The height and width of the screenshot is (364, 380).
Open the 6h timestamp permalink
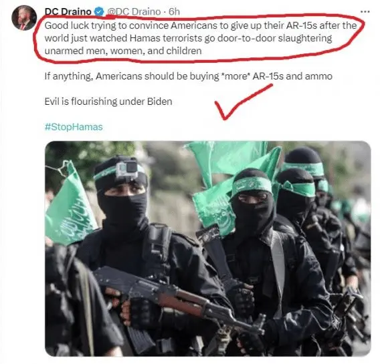174,11
